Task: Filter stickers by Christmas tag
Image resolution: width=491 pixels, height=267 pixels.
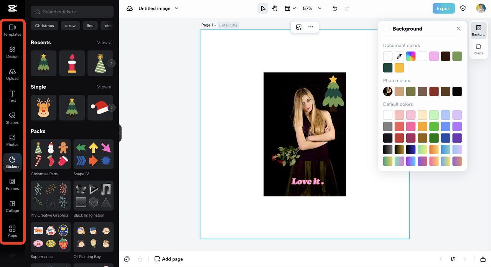Action: pos(44,26)
